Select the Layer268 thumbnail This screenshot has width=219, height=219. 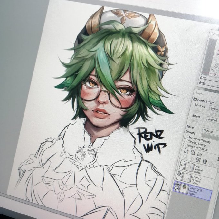(184, 188)
